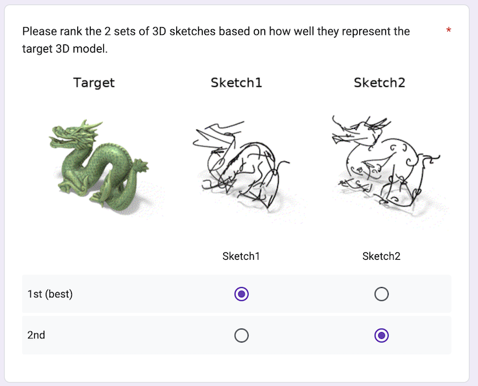Click the red required asterisk
478x386 pixels.
coord(449,31)
